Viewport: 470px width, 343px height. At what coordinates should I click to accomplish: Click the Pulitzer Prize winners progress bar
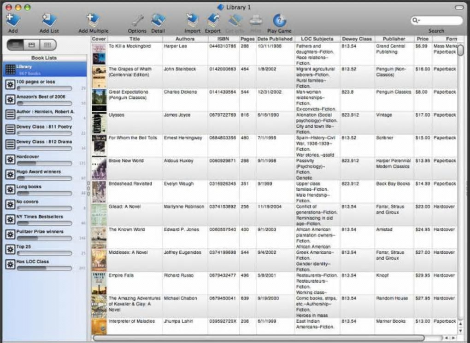pos(44,238)
